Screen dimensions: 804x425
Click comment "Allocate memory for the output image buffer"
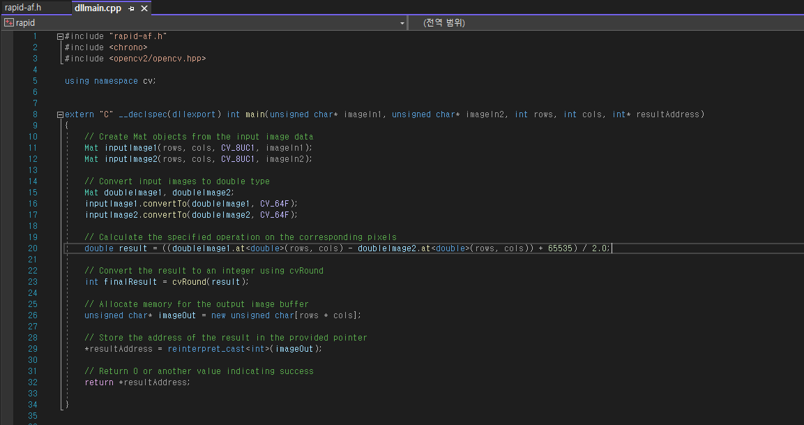click(197, 304)
